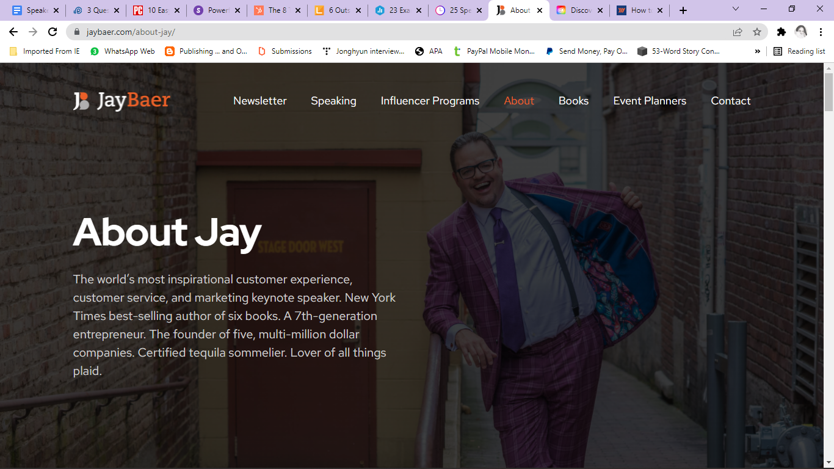This screenshot has height=469, width=834.
Task: Click the share page icon in address bar
Action: click(738, 32)
